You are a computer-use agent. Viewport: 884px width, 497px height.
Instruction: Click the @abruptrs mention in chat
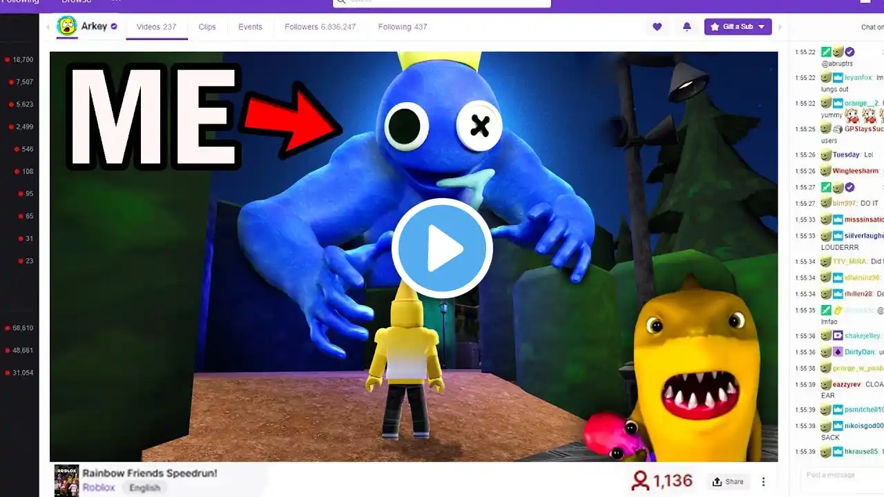pos(837,64)
